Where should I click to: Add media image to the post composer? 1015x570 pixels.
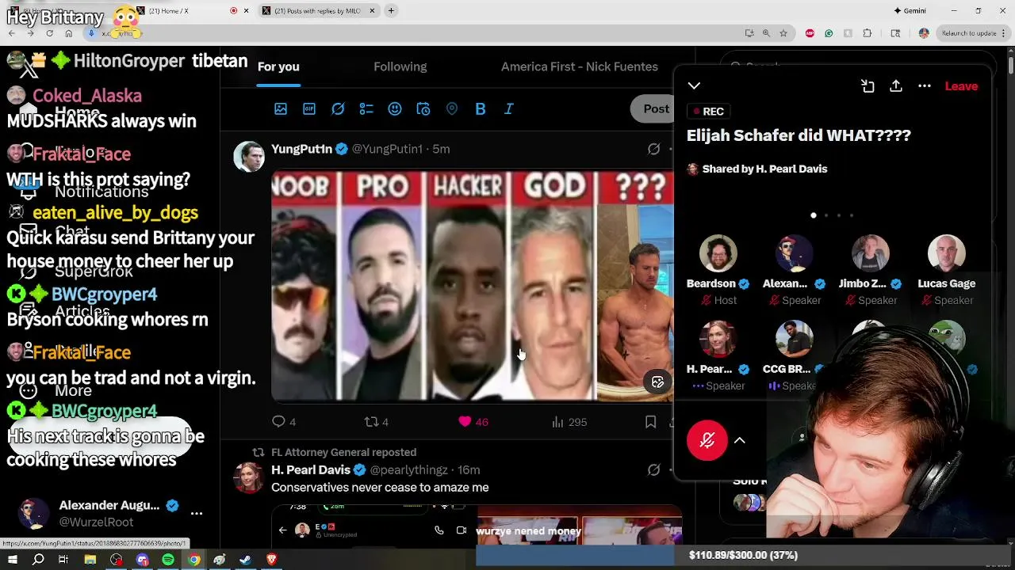coord(281,109)
